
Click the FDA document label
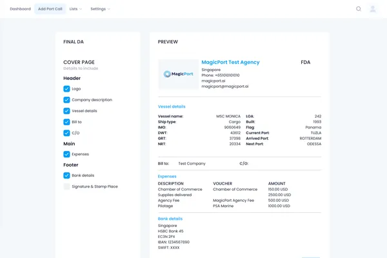[x=306, y=62]
